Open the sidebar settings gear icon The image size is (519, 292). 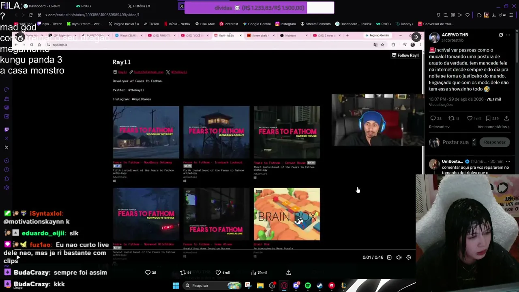click(6, 187)
